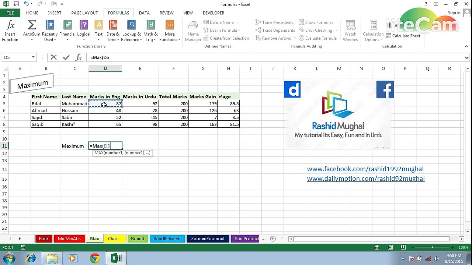
Task: Redo from the Quick Access Toolbar
Action: click(x=40, y=4)
